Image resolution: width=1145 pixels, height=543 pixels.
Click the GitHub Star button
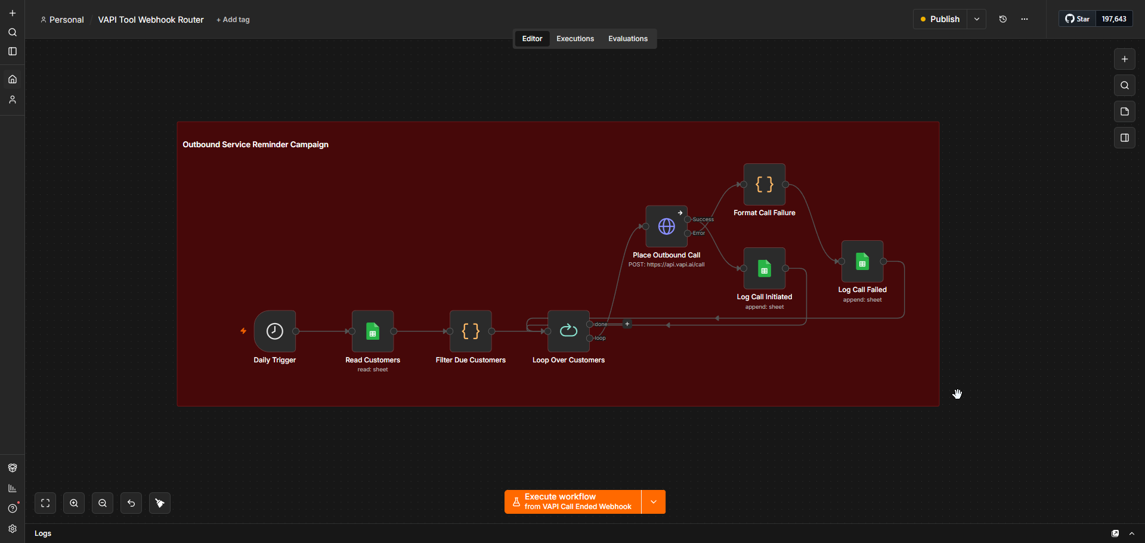point(1078,19)
